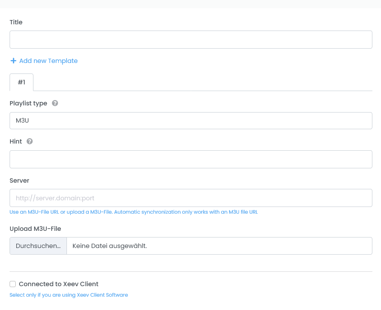Click the help icon next to Playlist type
The width and height of the screenshot is (381, 310).
(55, 103)
